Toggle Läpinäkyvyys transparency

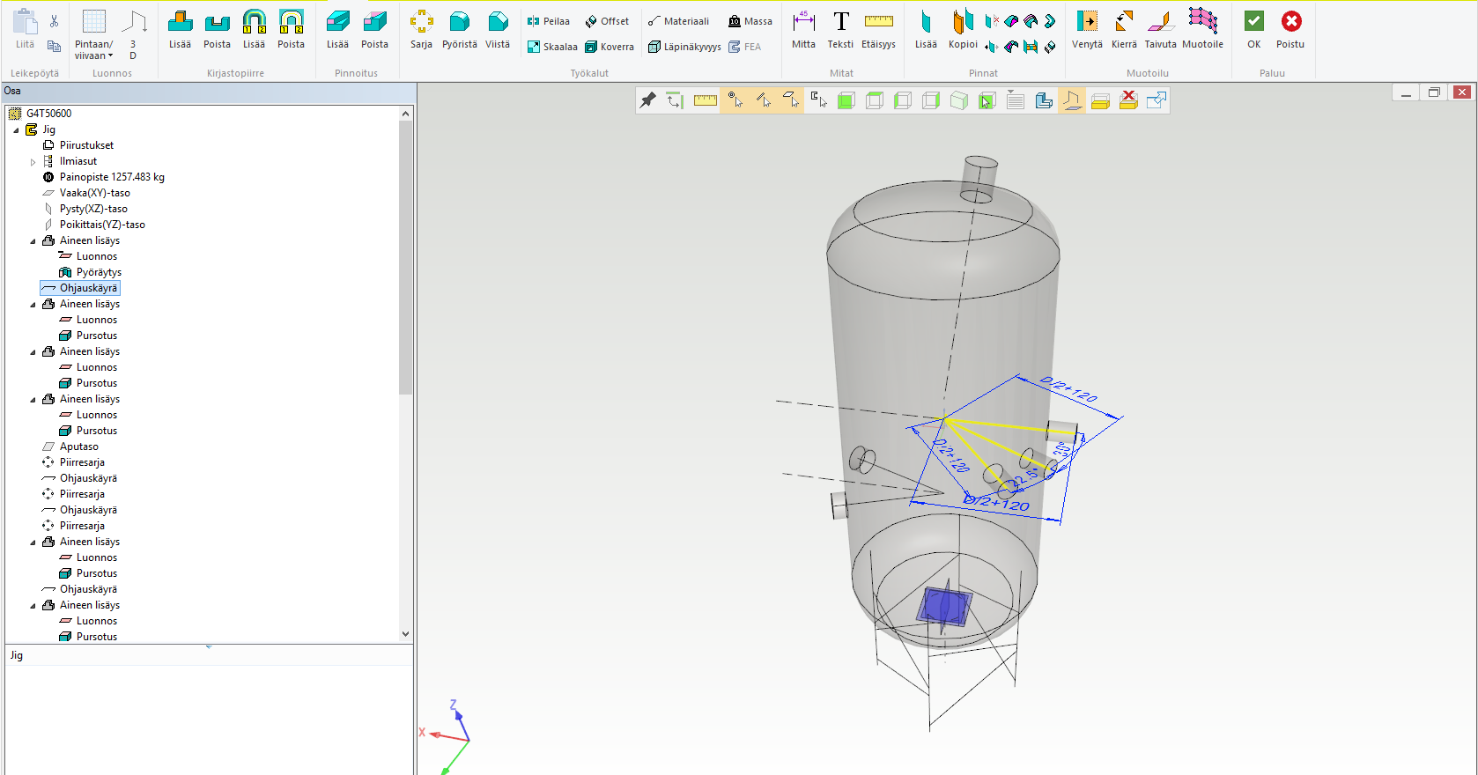coord(684,47)
